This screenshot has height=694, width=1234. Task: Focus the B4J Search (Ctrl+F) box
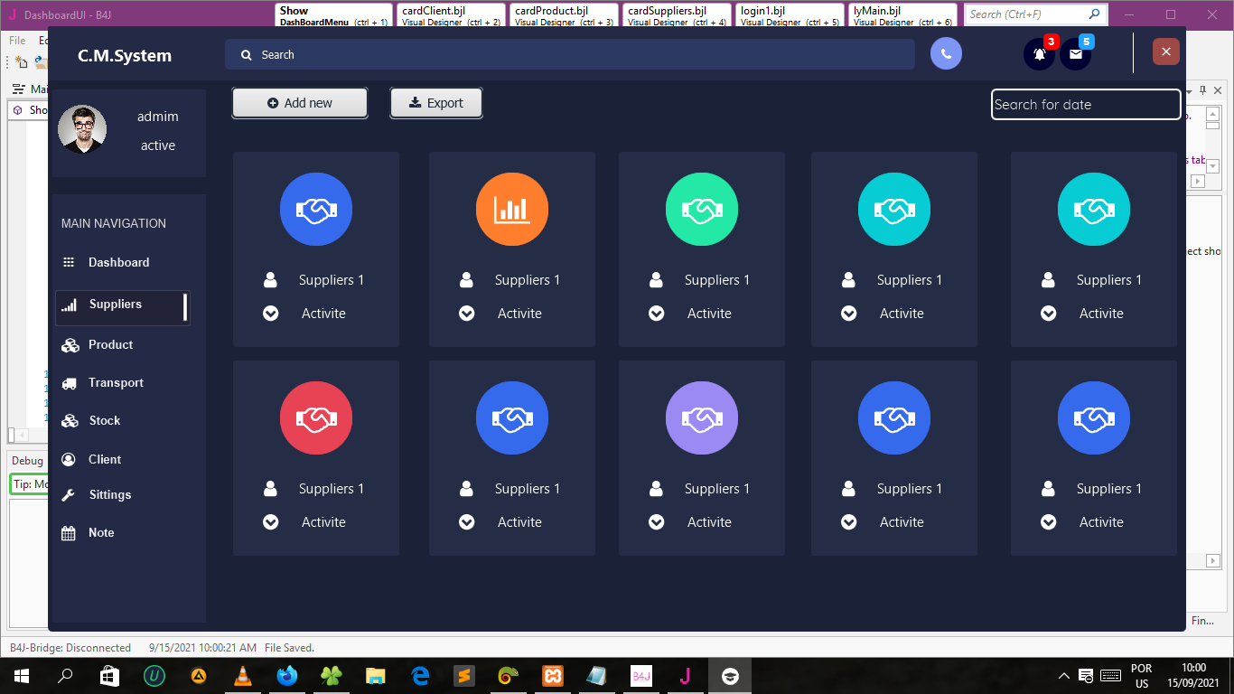click(1035, 14)
